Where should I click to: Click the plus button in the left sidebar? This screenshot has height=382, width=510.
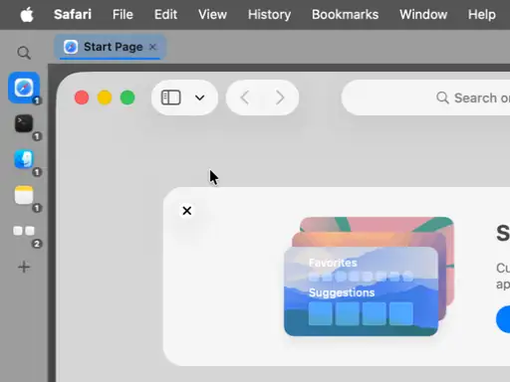(24, 267)
